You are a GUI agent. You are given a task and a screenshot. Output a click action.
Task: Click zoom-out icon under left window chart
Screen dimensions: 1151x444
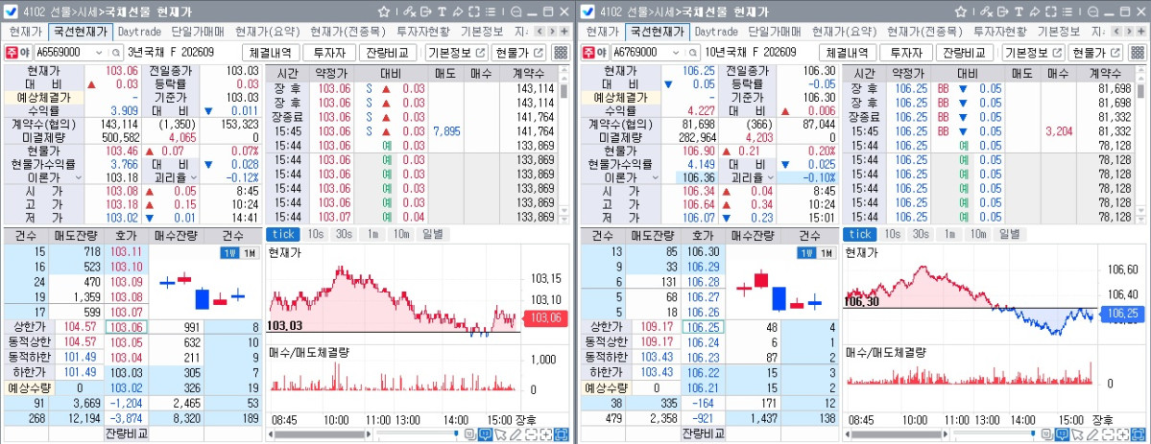point(531,434)
